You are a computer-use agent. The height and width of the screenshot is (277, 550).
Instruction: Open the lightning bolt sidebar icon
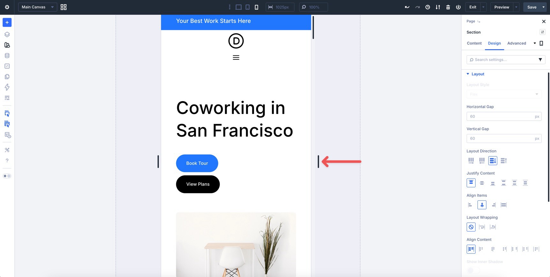[x=7, y=87]
